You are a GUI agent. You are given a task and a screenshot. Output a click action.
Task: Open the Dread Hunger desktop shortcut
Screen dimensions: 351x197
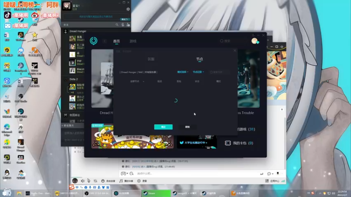pyautogui.click(x=21, y=145)
